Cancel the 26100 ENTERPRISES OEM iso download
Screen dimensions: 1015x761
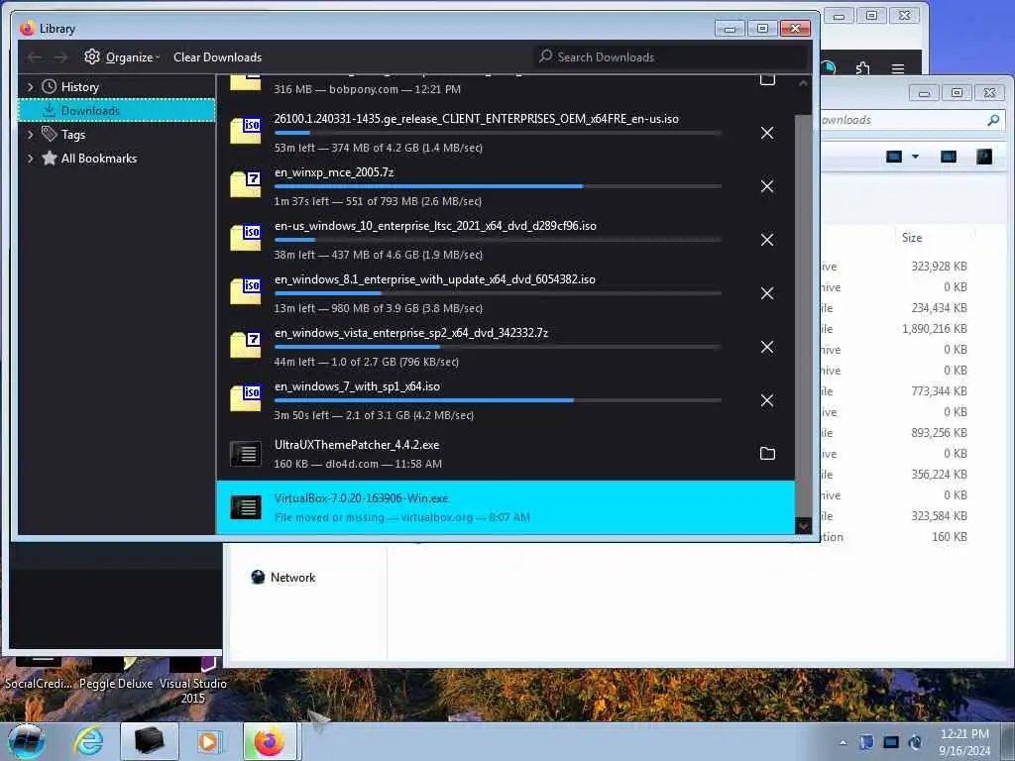click(767, 134)
